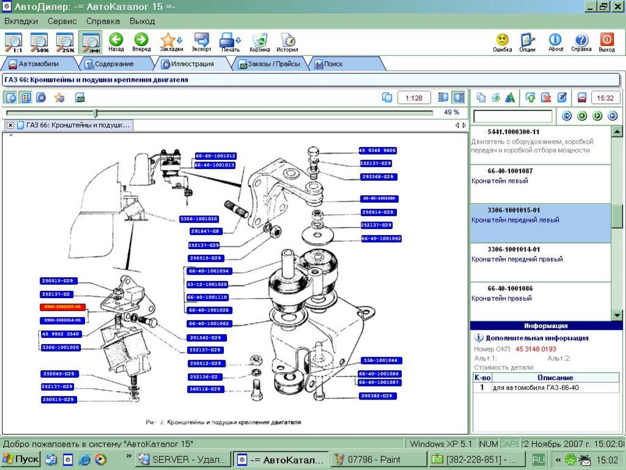Click the star favorites icon above illustration
Image resolution: width=626 pixels, height=470 pixels.
(59, 98)
